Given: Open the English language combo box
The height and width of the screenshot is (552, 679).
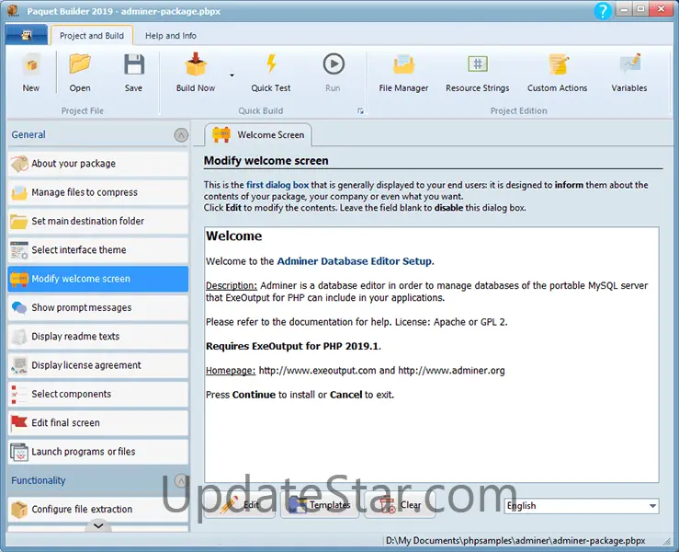Looking at the screenshot, I should 582,506.
